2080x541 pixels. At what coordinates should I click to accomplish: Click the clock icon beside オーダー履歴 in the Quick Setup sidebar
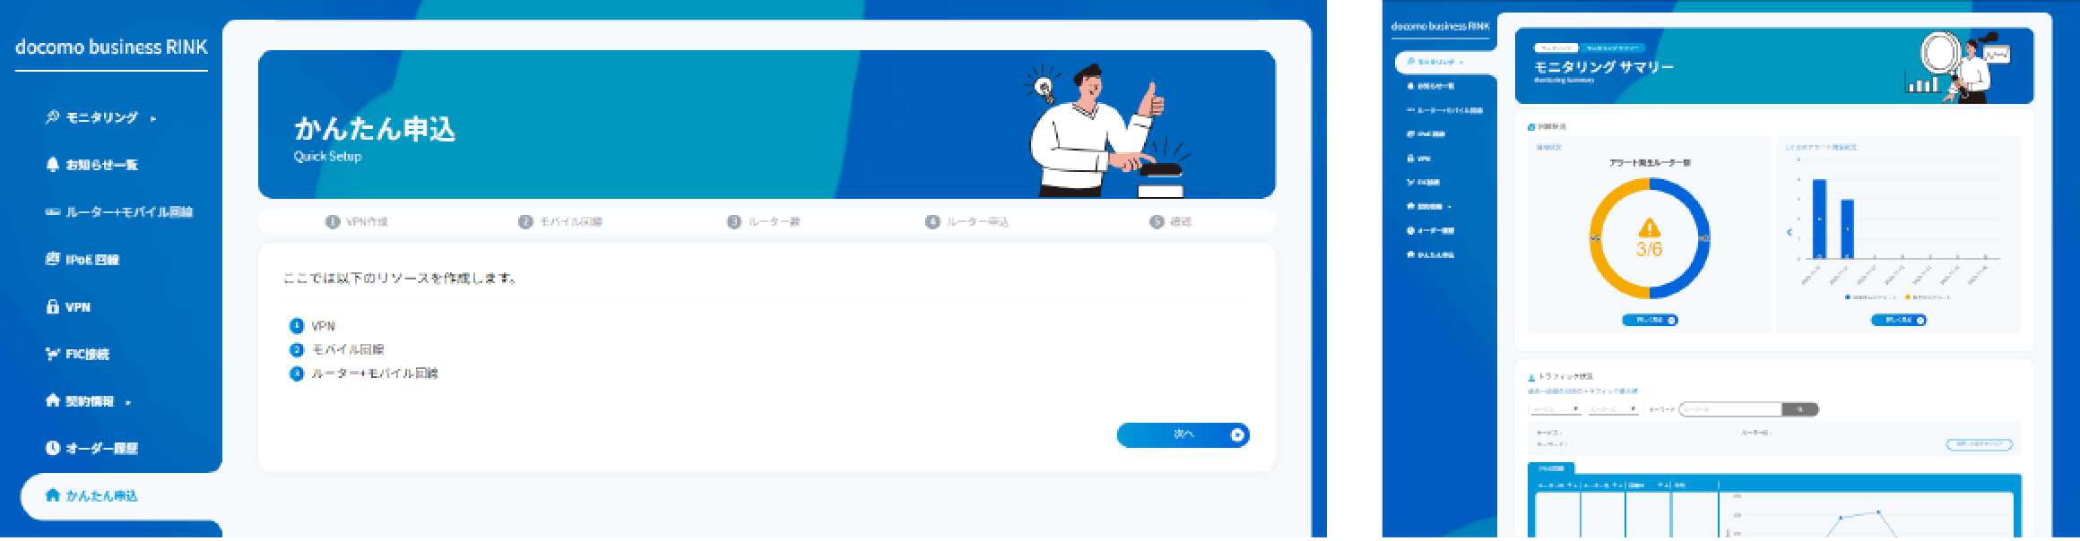(52, 448)
